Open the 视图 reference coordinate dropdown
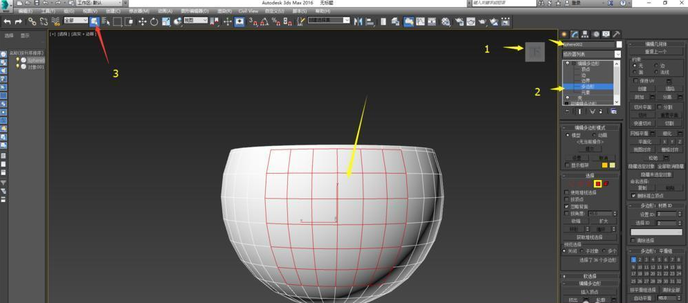The height and width of the screenshot is (303, 688). click(195, 21)
